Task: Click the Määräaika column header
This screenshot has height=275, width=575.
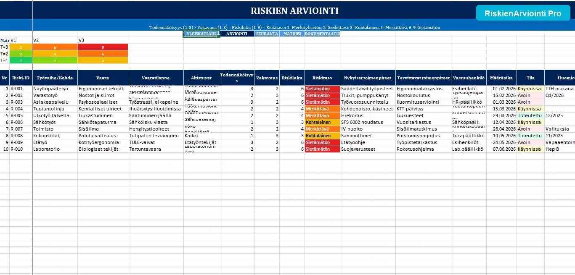Action: [501, 78]
